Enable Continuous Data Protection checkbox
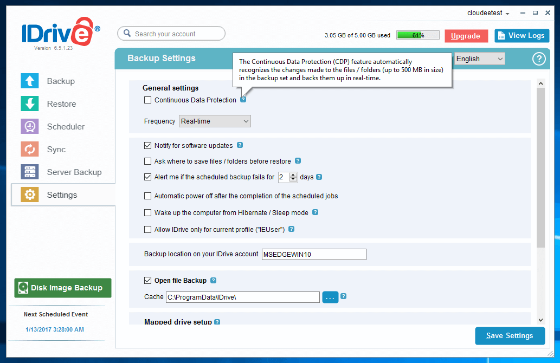 [x=147, y=100]
